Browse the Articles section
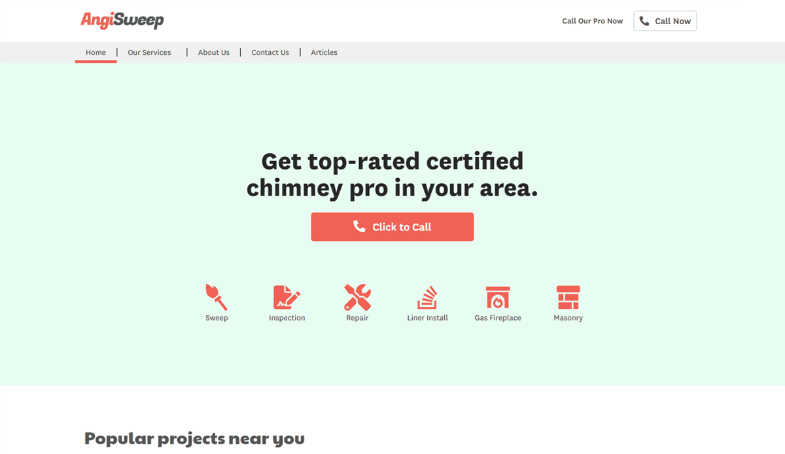The height and width of the screenshot is (454, 785). [x=324, y=52]
